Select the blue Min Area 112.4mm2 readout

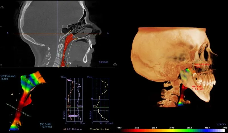coord(46,125)
